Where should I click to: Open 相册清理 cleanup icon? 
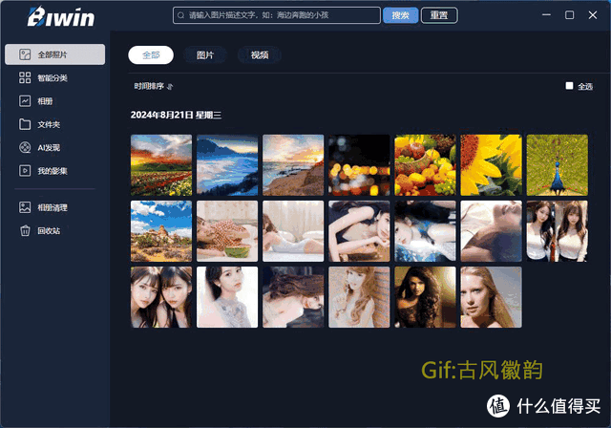pos(25,207)
